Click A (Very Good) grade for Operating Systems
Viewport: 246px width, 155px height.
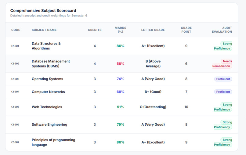coord(153,79)
